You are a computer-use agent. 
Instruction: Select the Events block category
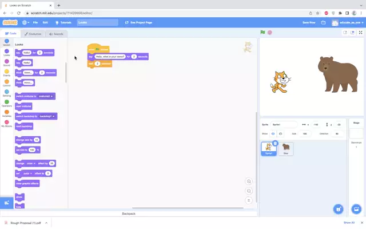pos(7,73)
